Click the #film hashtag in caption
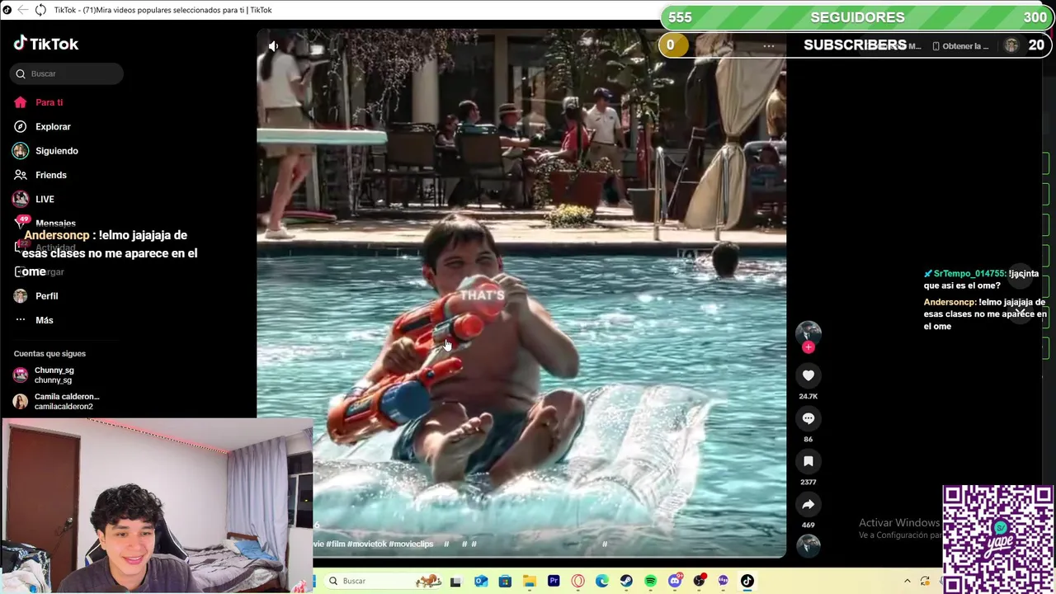 coord(336,544)
